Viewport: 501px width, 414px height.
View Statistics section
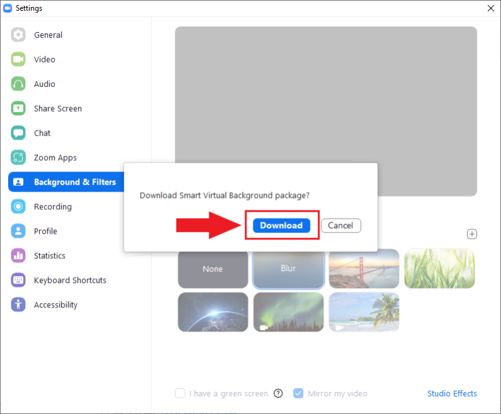[50, 256]
